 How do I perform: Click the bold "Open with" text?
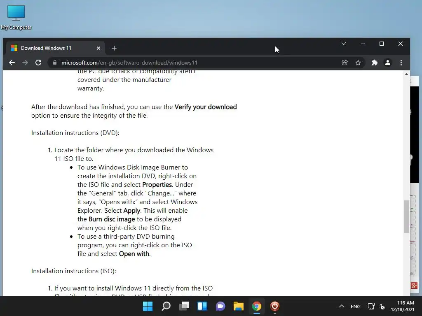134,253
